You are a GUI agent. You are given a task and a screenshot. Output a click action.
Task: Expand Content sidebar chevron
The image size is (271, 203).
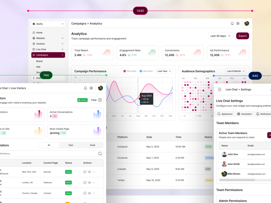(62, 44)
